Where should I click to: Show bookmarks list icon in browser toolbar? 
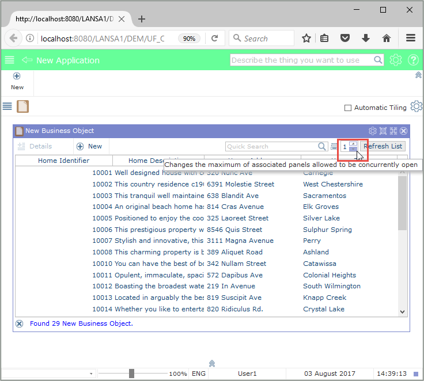324,38
